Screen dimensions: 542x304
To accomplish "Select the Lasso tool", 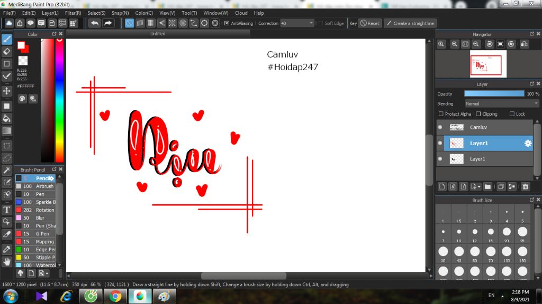I will pyautogui.click(x=6, y=158).
